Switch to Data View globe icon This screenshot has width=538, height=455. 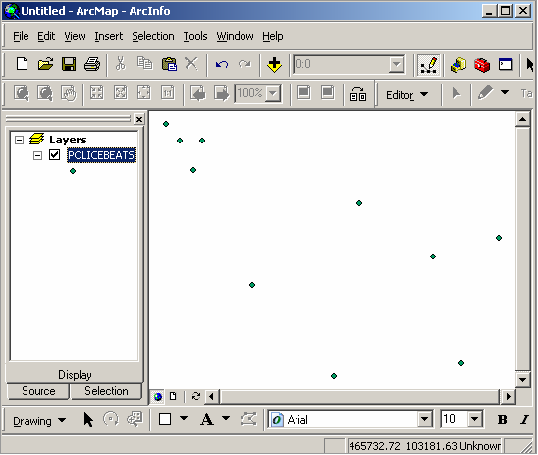[x=158, y=397]
